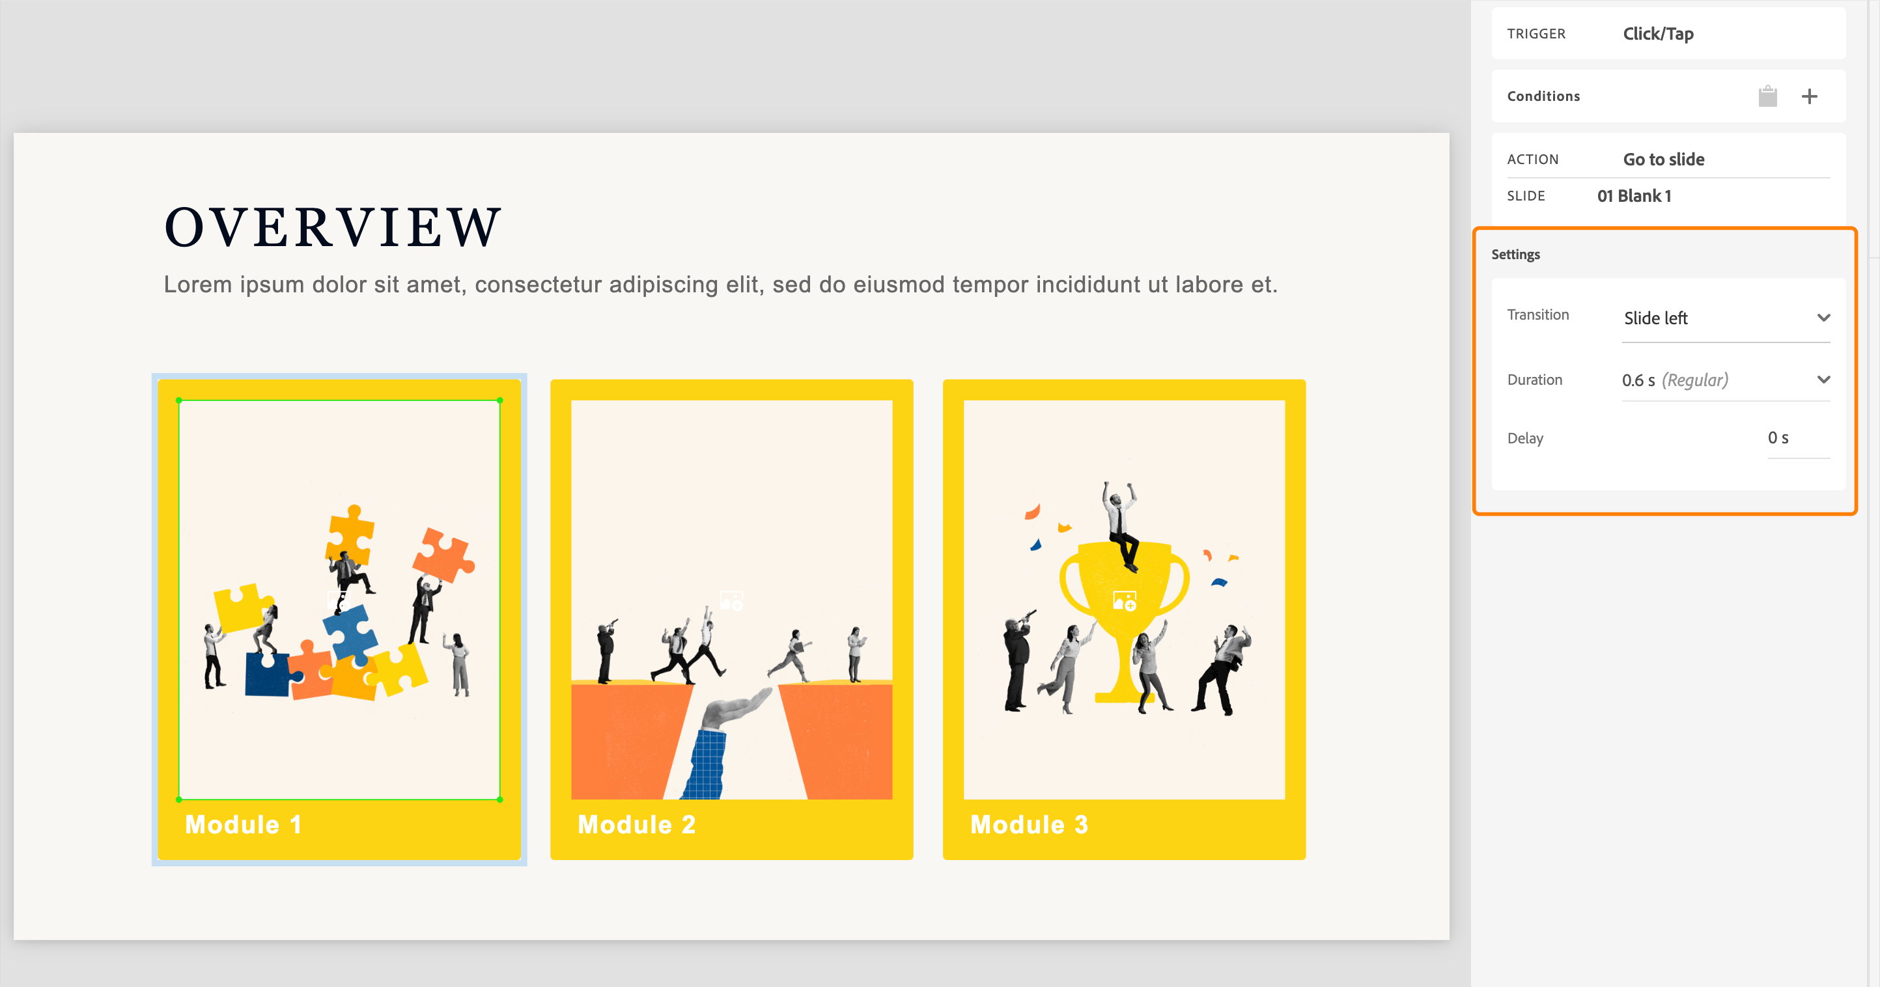Open the Transition dropdown showing Slide left

1725,318
